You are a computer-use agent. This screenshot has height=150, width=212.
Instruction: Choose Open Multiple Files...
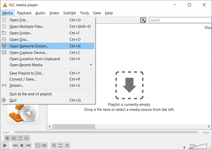click(48, 27)
